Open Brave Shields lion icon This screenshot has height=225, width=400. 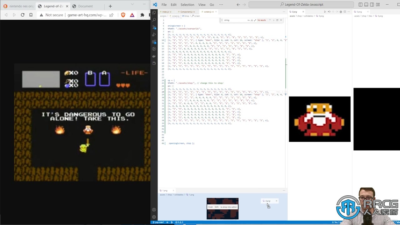[123, 15]
